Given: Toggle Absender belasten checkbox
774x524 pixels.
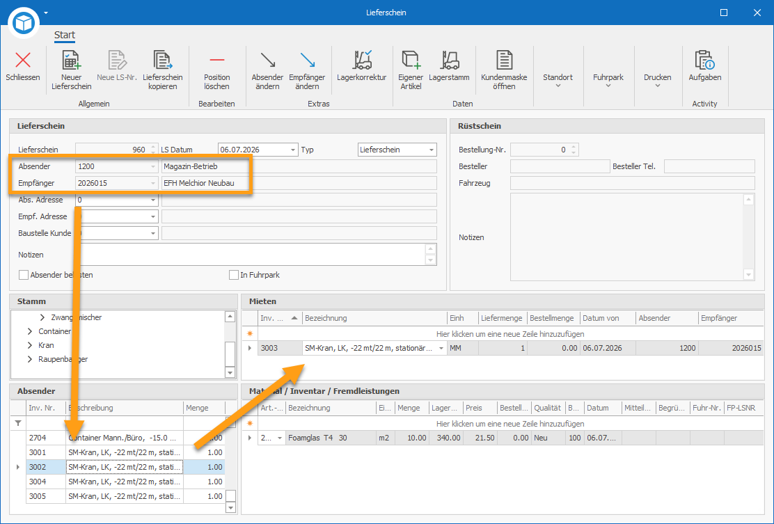Looking at the screenshot, I should click(x=23, y=275).
